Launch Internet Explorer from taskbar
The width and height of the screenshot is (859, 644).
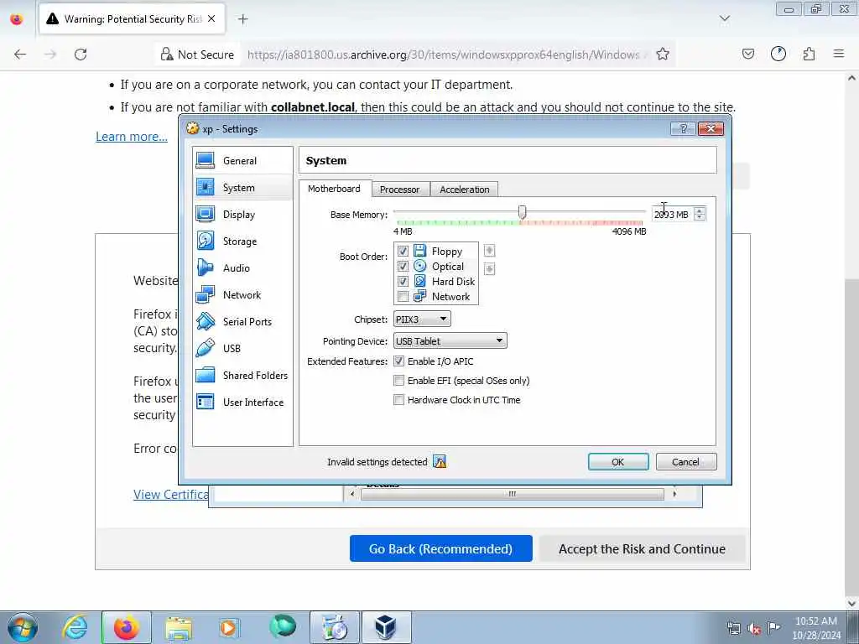point(75,627)
